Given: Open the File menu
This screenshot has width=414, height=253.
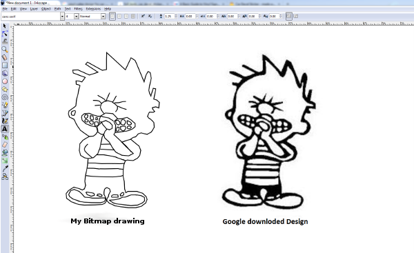Looking at the screenshot, I should pos(5,9).
